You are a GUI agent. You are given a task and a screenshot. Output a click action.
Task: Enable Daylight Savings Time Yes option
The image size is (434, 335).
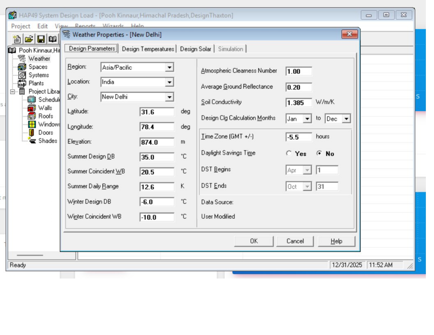[289, 153]
